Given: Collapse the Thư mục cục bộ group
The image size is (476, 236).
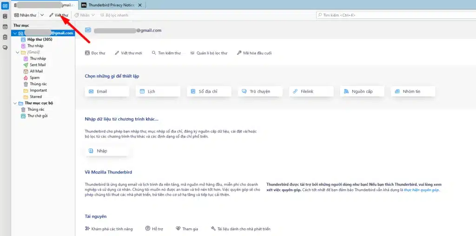Looking at the screenshot, I should coord(15,103).
